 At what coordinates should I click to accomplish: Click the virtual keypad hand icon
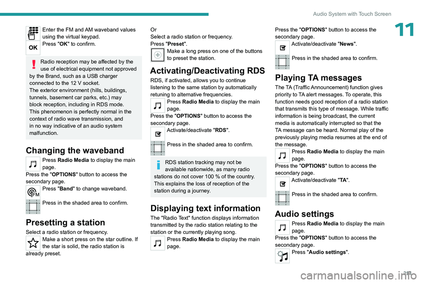[33, 33]
